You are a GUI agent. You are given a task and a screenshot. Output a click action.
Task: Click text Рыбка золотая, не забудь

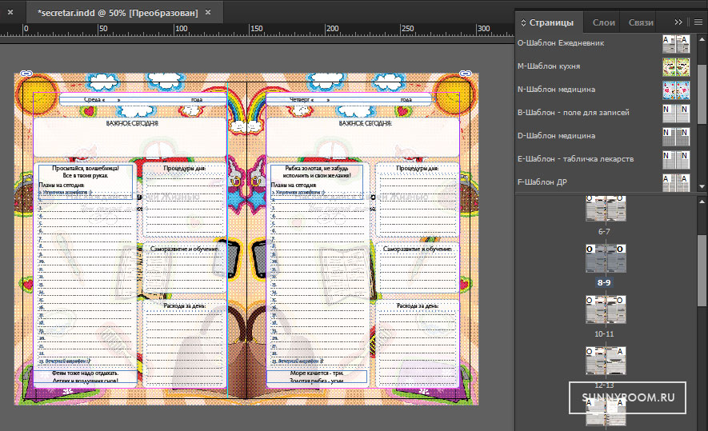point(317,168)
